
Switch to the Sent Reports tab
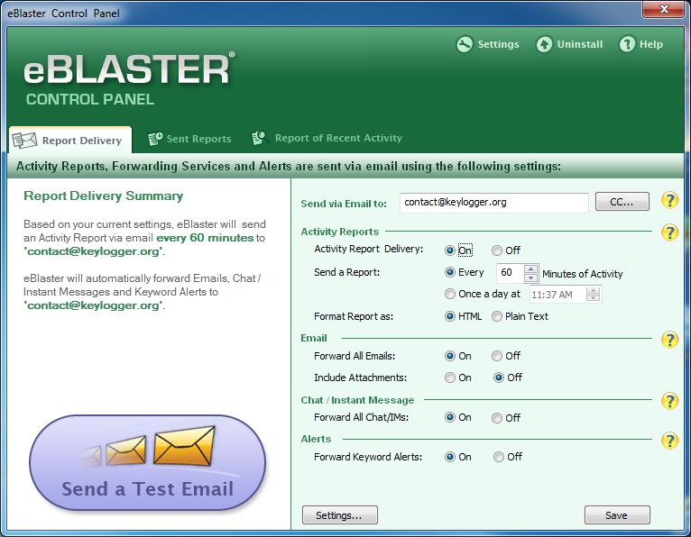pos(189,139)
